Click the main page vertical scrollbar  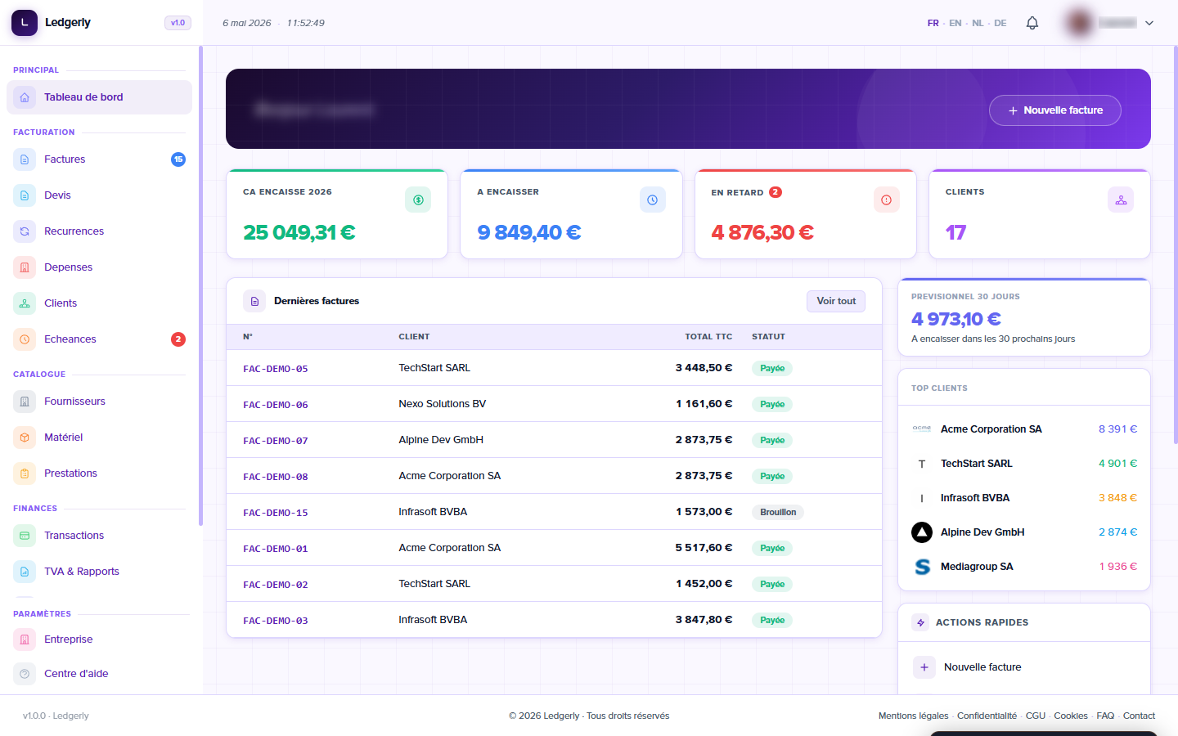pos(1176,245)
